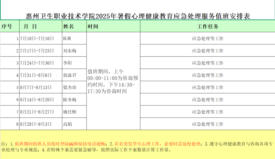Select the "工作任务" header cell
The image size is (275, 159).
point(208,26)
